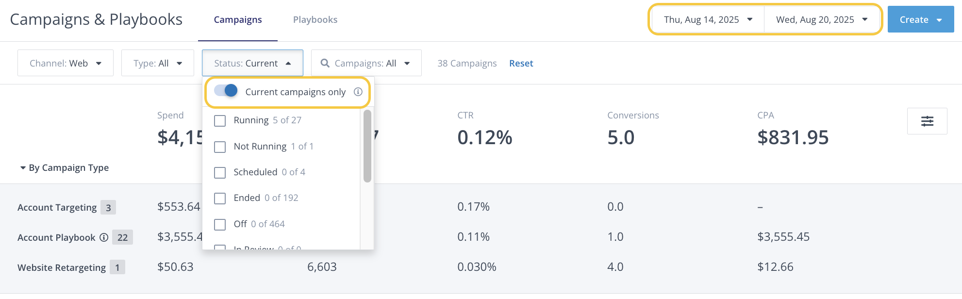Check the Running status checkbox
Viewport: 962px width, 299px height.
point(220,121)
